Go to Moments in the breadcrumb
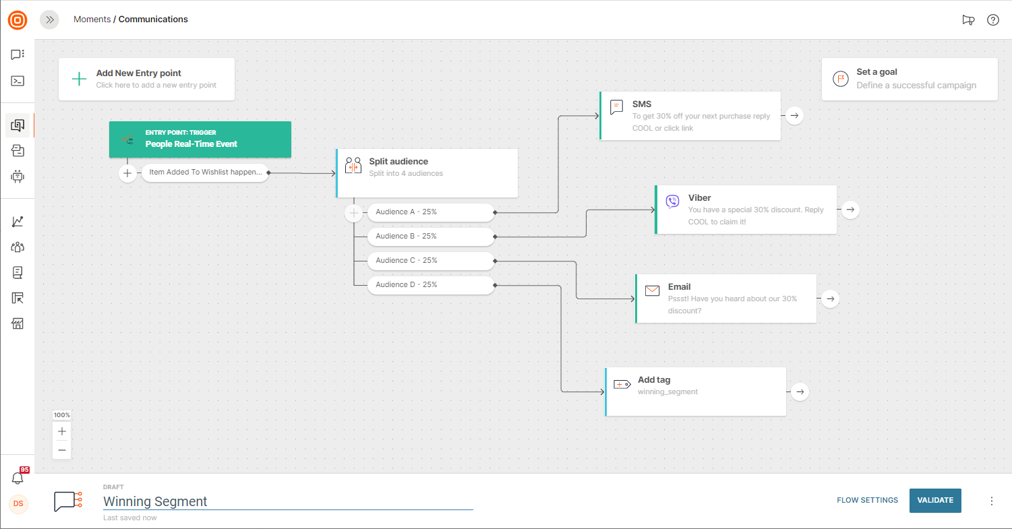Image resolution: width=1012 pixels, height=529 pixels. pos(92,20)
